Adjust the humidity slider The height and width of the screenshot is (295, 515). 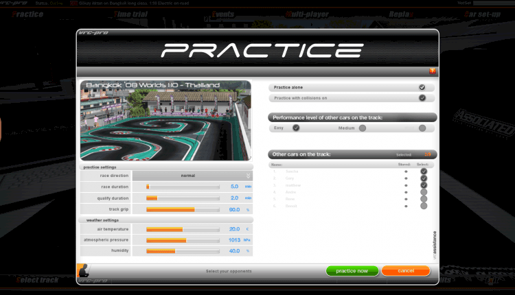tap(183, 251)
